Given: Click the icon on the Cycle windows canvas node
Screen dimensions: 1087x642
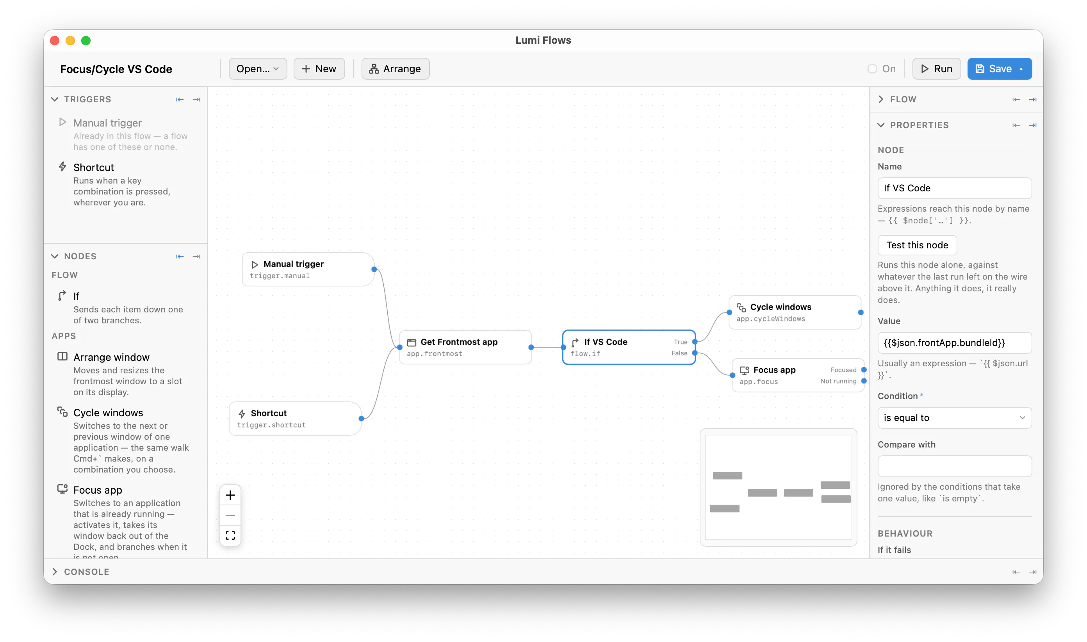Looking at the screenshot, I should 741,308.
